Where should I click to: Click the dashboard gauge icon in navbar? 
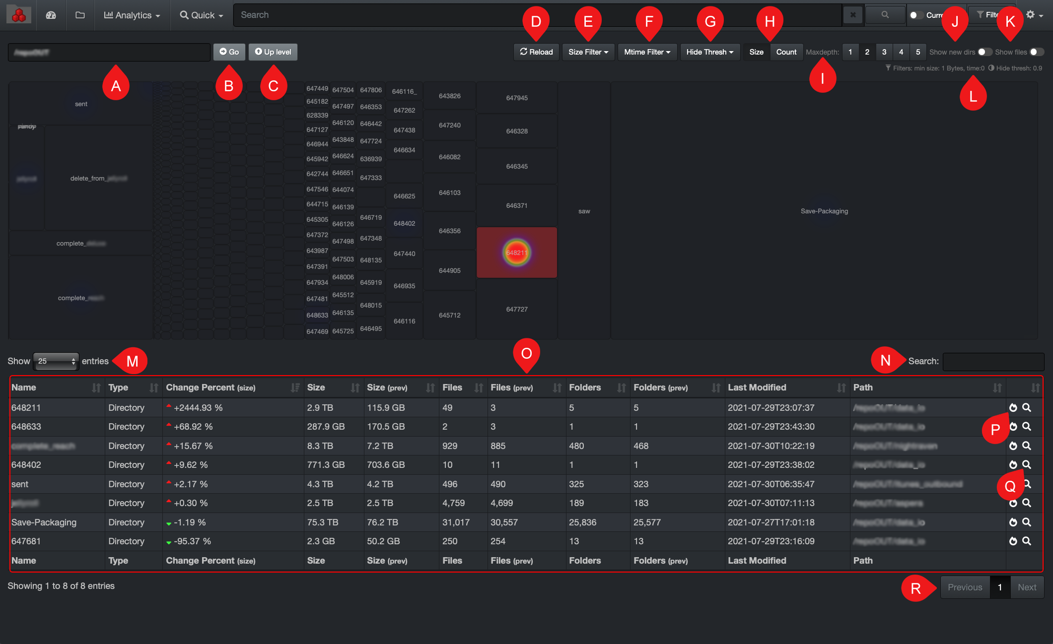click(51, 15)
